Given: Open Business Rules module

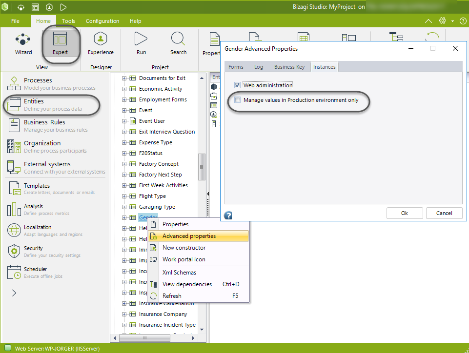Looking at the screenshot, I should tap(48, 125).
